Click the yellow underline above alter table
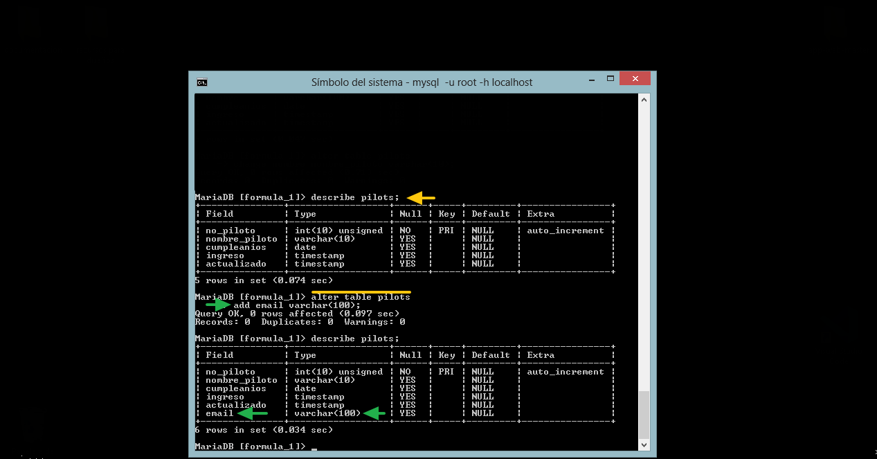The height and width of the screenshot is (459, 877). point(361,291)
